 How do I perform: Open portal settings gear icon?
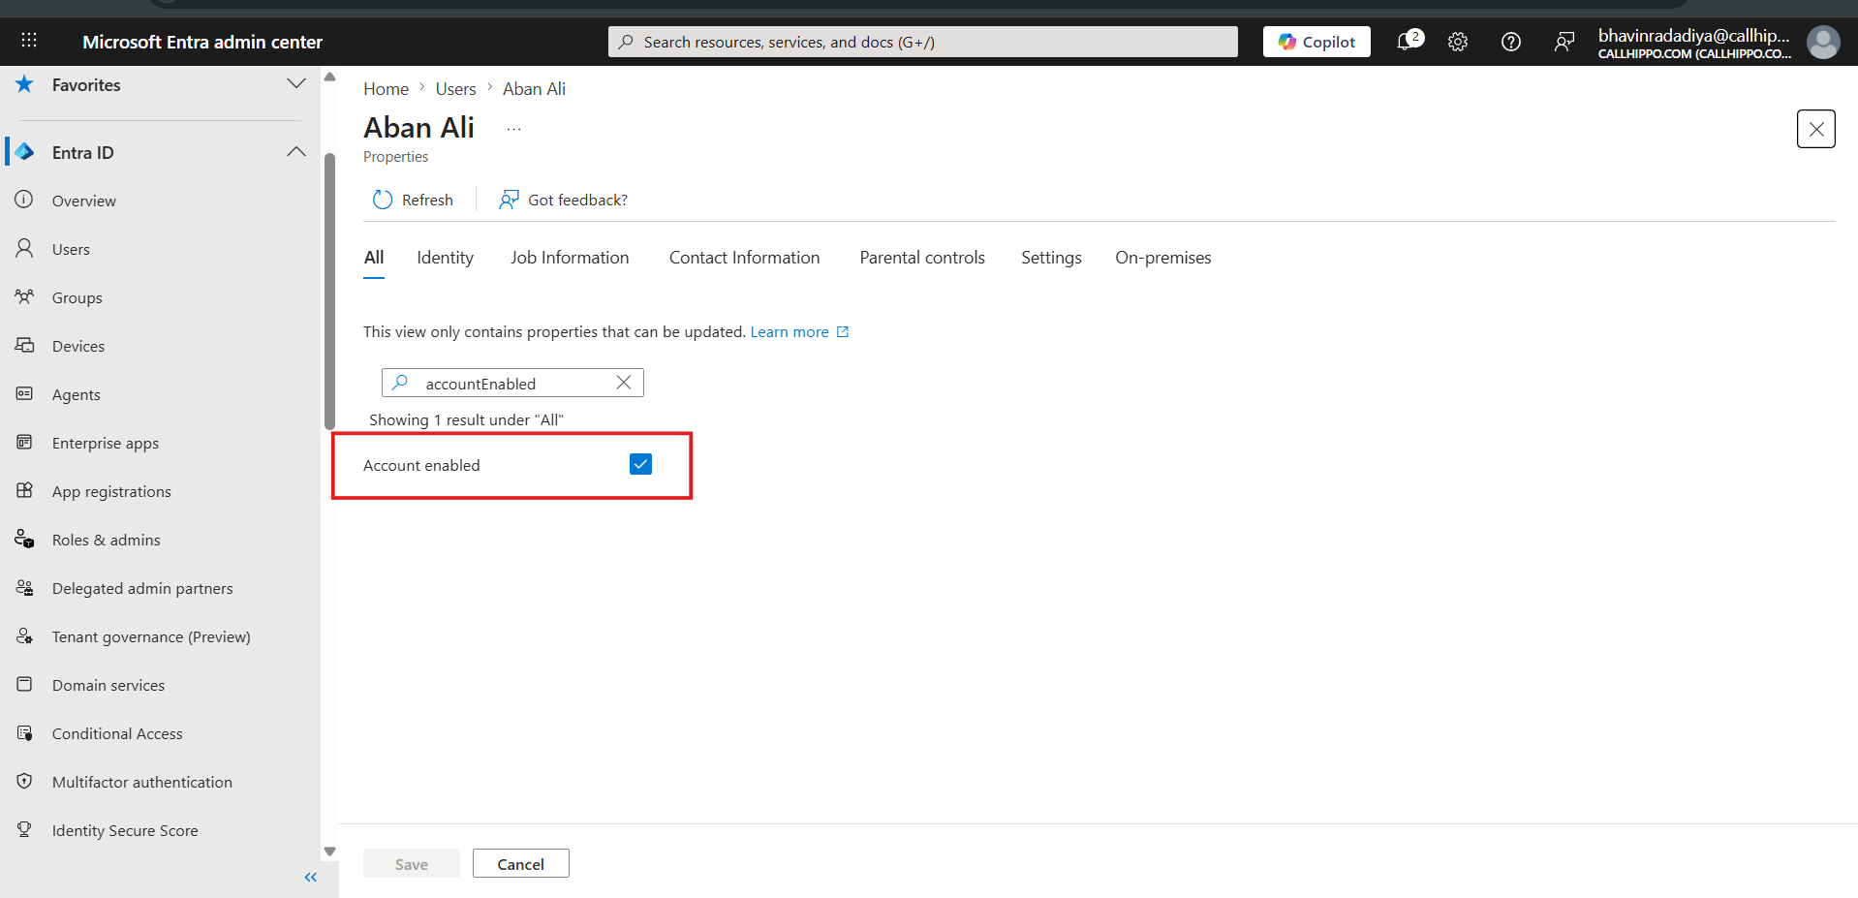[x=1458, y=42]
